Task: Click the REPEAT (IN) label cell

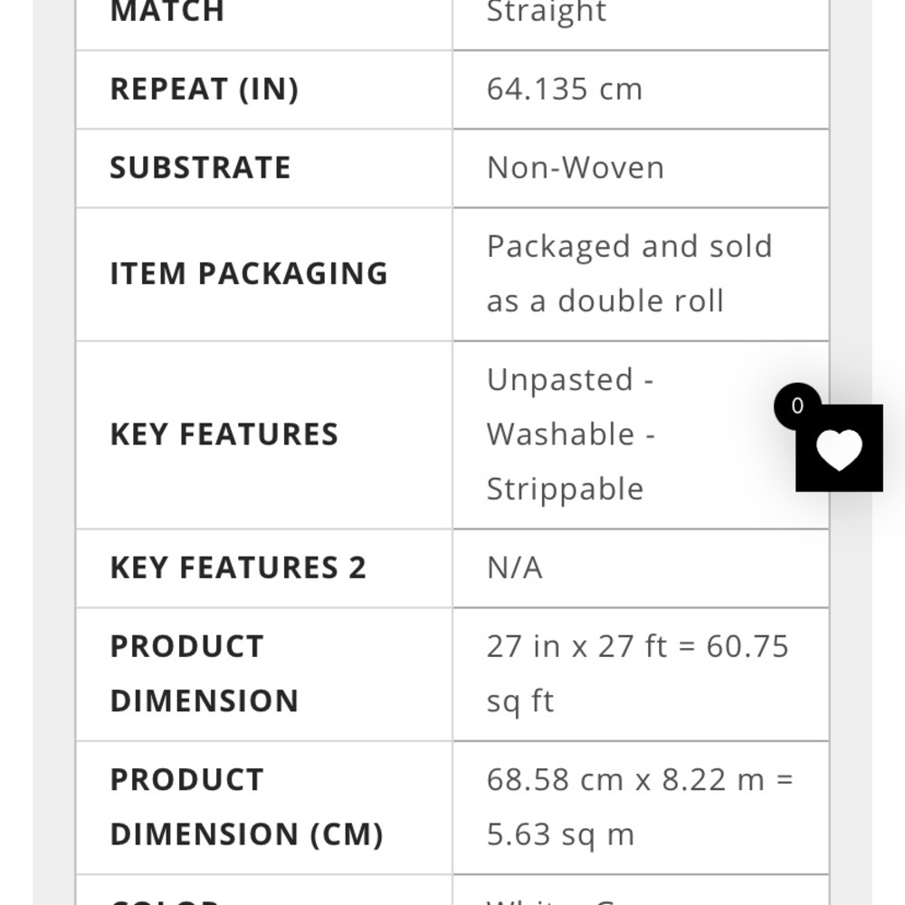Action: click(204, 90)
